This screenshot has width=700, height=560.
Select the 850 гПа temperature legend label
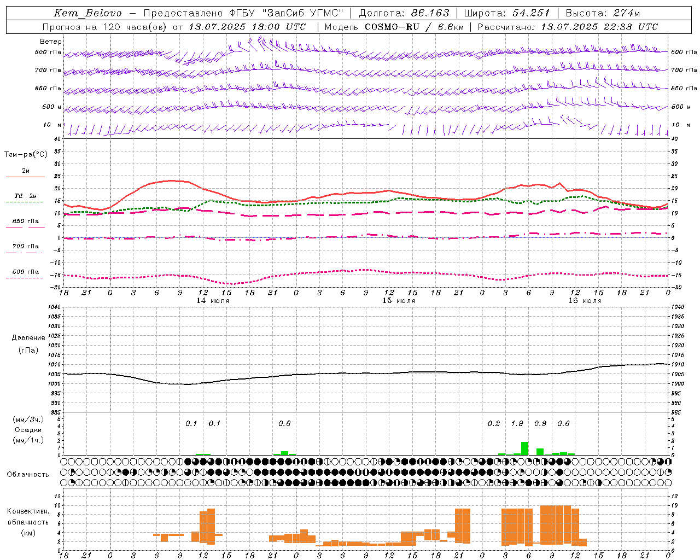pos(25,221)
